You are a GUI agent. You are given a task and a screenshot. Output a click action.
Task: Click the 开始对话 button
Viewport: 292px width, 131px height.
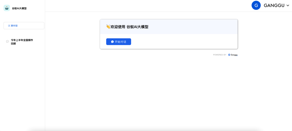tap(119, 42)
